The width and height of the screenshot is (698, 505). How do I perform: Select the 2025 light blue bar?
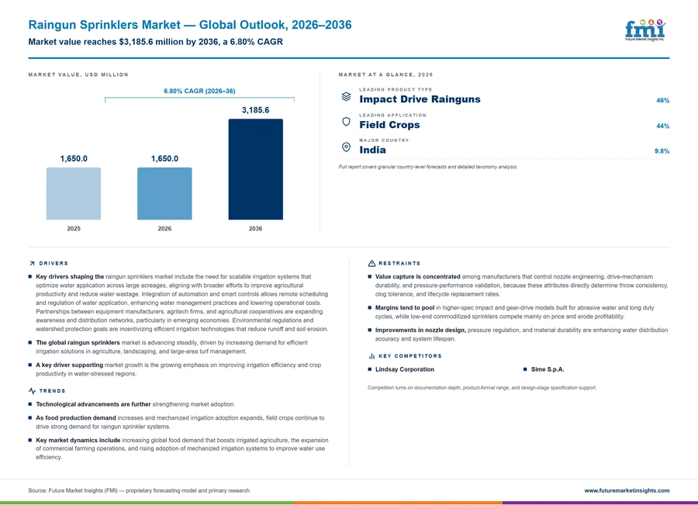74,194
